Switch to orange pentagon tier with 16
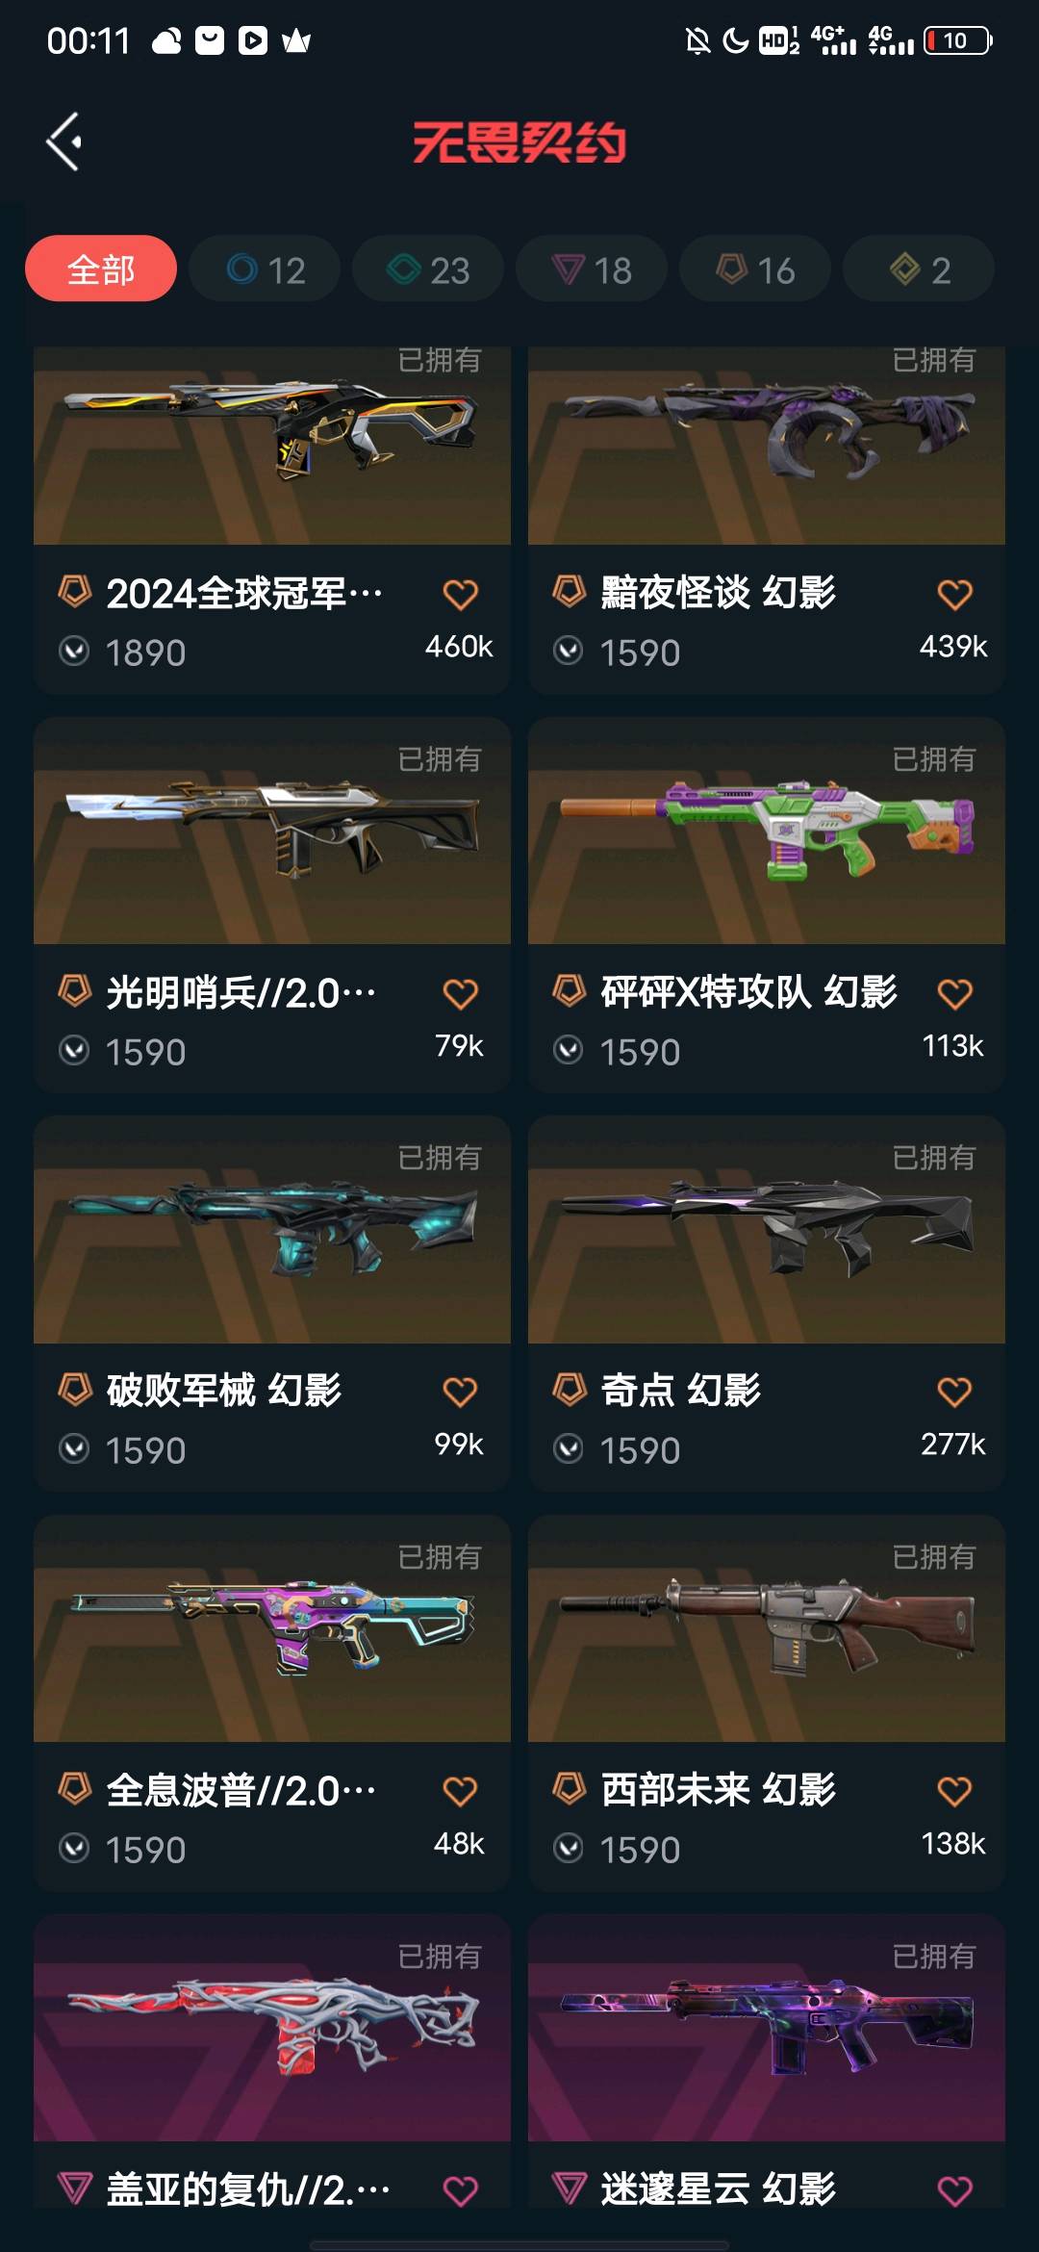This screenshot has height=2252, width=1039. coord(755,269)
